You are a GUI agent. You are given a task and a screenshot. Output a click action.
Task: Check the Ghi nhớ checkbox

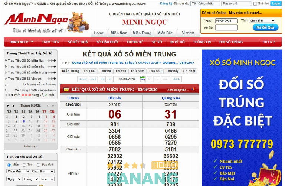click(255, 4)
